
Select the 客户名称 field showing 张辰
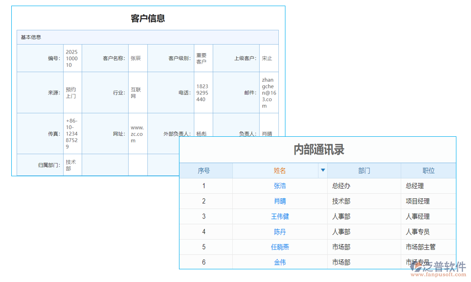[137, 58]
